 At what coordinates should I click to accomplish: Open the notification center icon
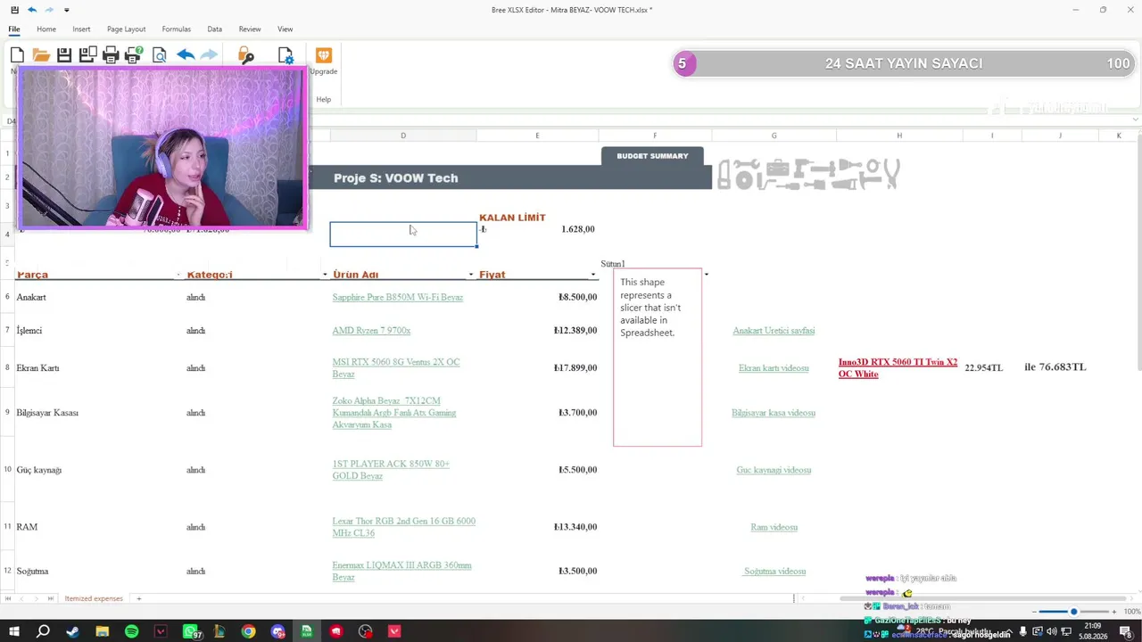point(1126,631)
